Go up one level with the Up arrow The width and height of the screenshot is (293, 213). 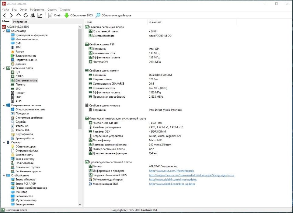18,15
